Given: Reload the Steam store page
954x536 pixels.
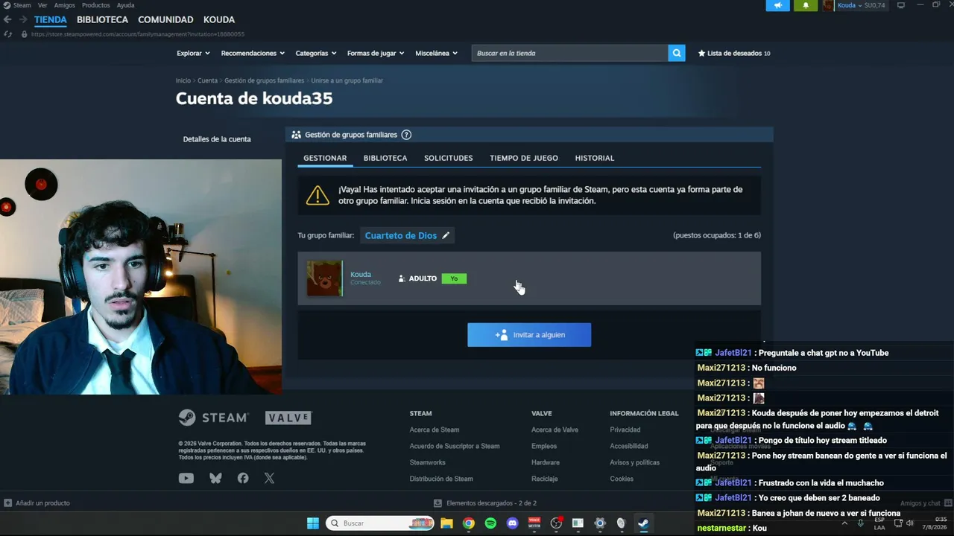Looking at the screenshot, I should click(x=7, y=34).
